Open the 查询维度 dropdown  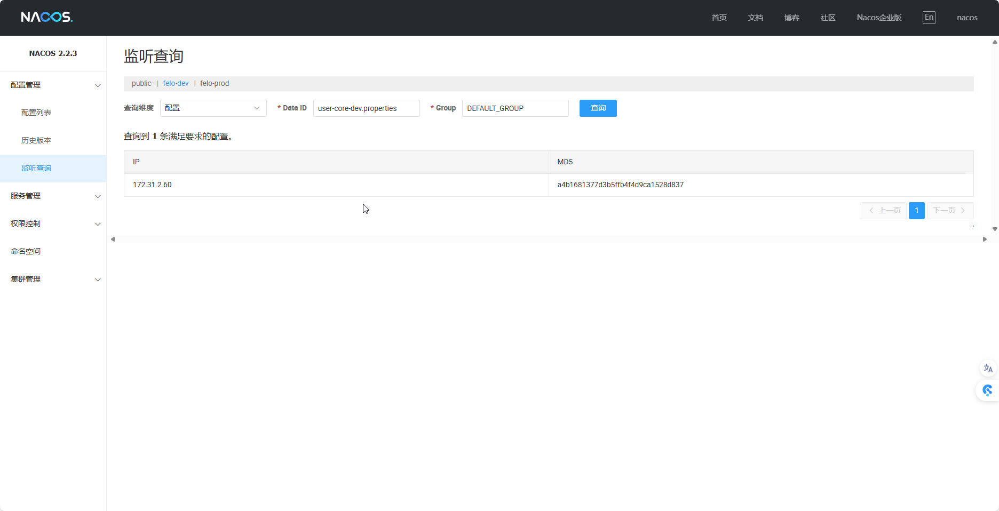213,108
